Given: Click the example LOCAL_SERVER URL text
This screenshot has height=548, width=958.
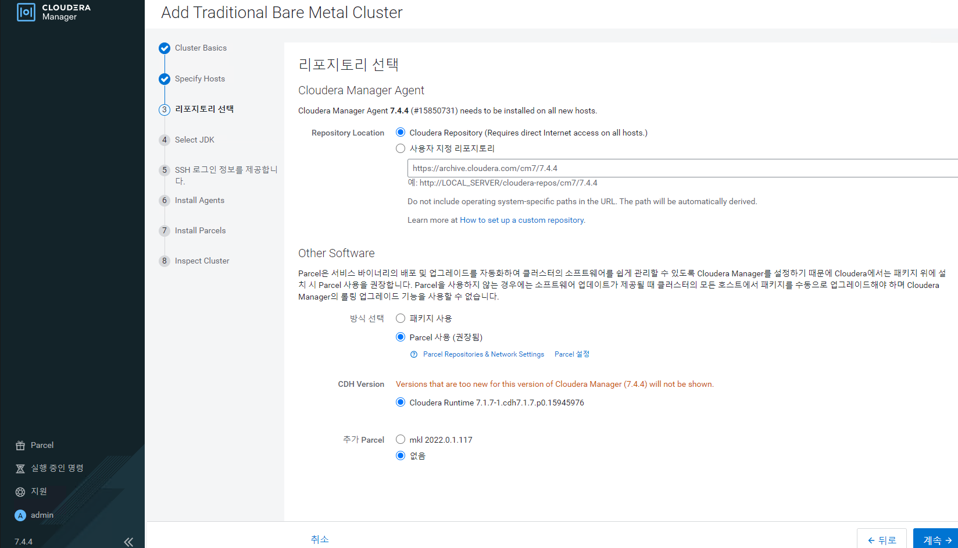Looking at the screenshot, I should [509, 183].
